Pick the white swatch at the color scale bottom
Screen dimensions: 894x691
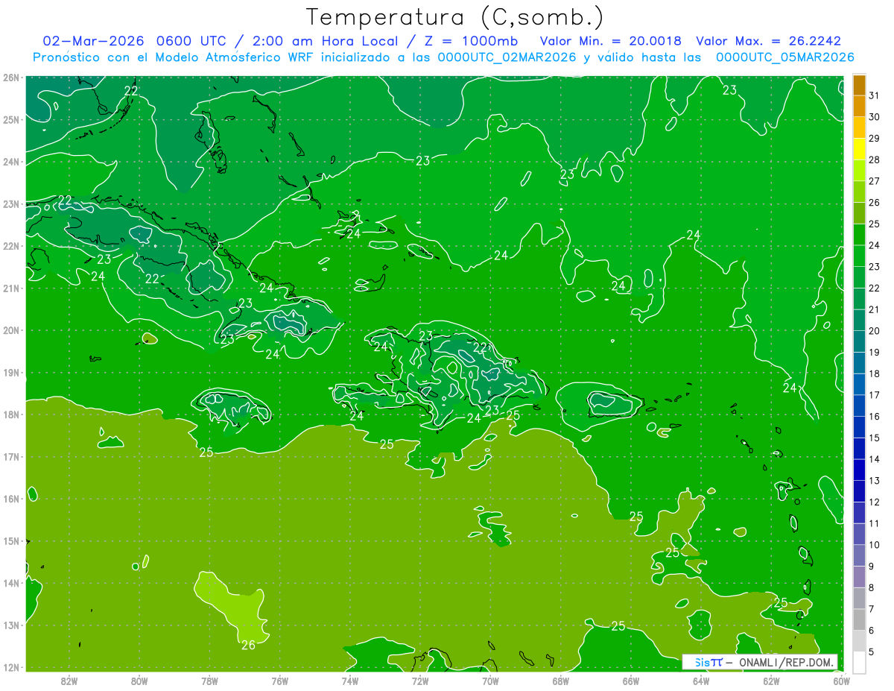point(859,663)
